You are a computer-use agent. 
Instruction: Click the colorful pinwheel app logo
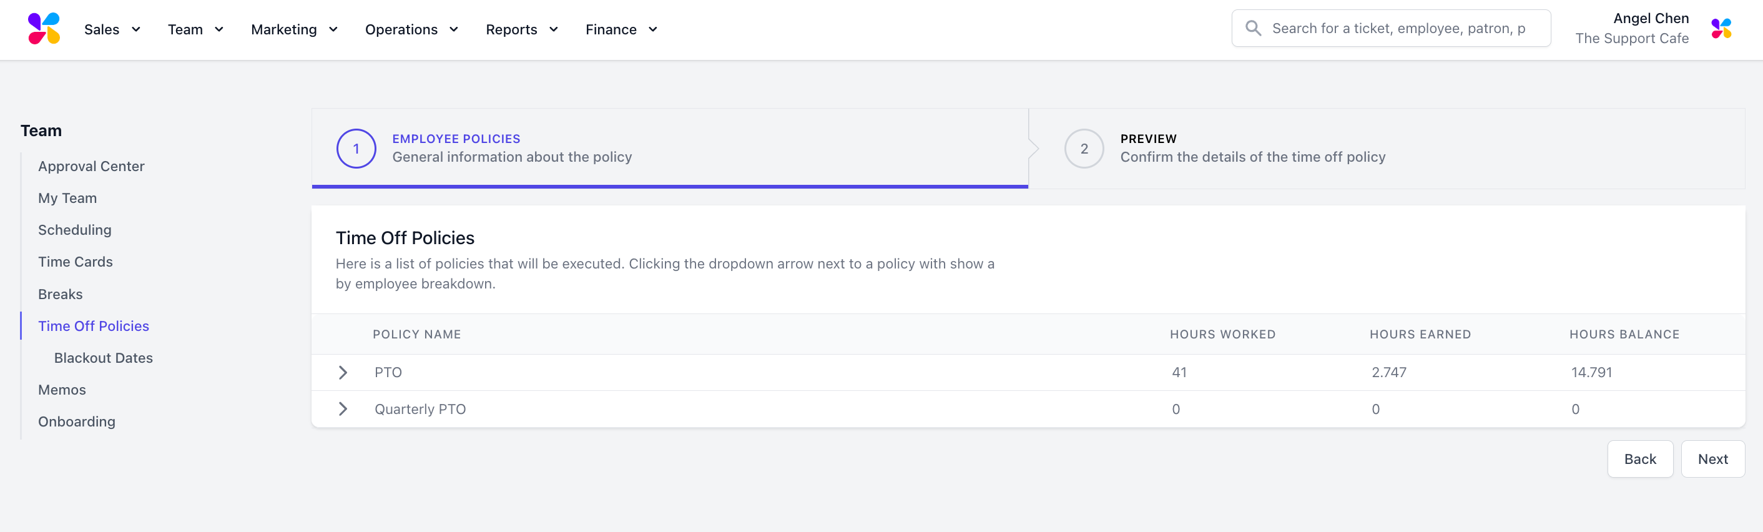click(x=44, y=29)
